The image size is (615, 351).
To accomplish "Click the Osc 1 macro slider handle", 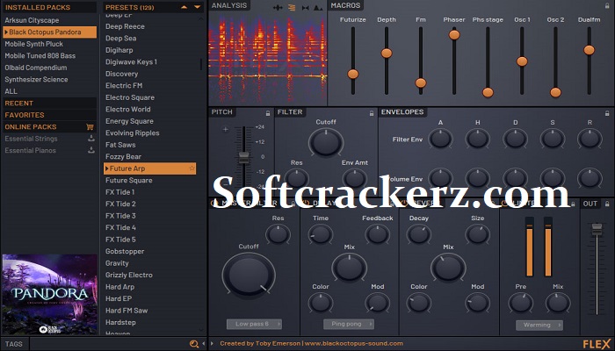I will pyautogui.click(x=522, y=61).
